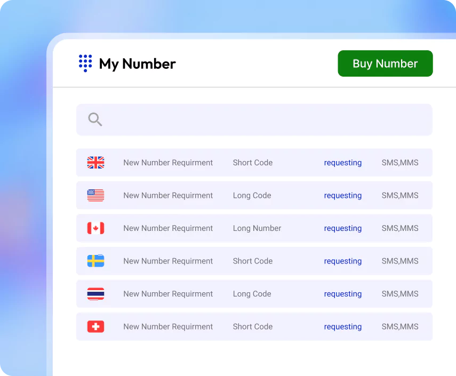Select the United Kingdom flag icon
This screenshot has width=456, height=376.
click(95, 163)
